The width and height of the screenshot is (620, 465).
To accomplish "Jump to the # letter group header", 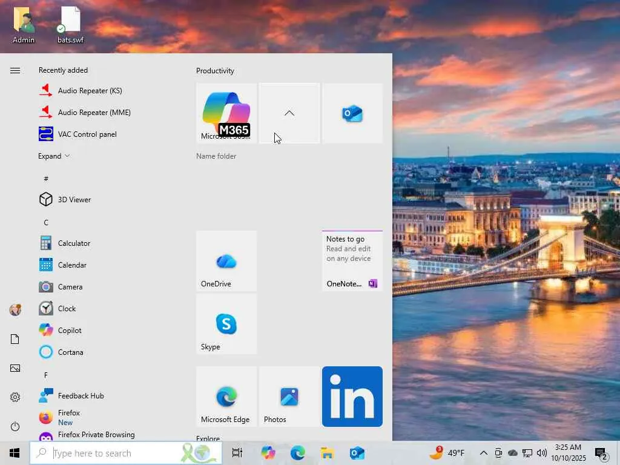I will pos(46,179).
